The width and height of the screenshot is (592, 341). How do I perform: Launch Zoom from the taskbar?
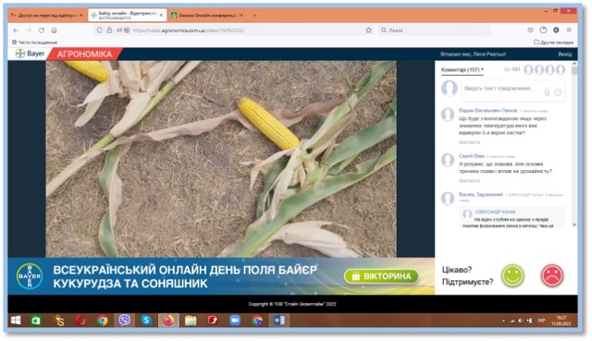point(235,321)
